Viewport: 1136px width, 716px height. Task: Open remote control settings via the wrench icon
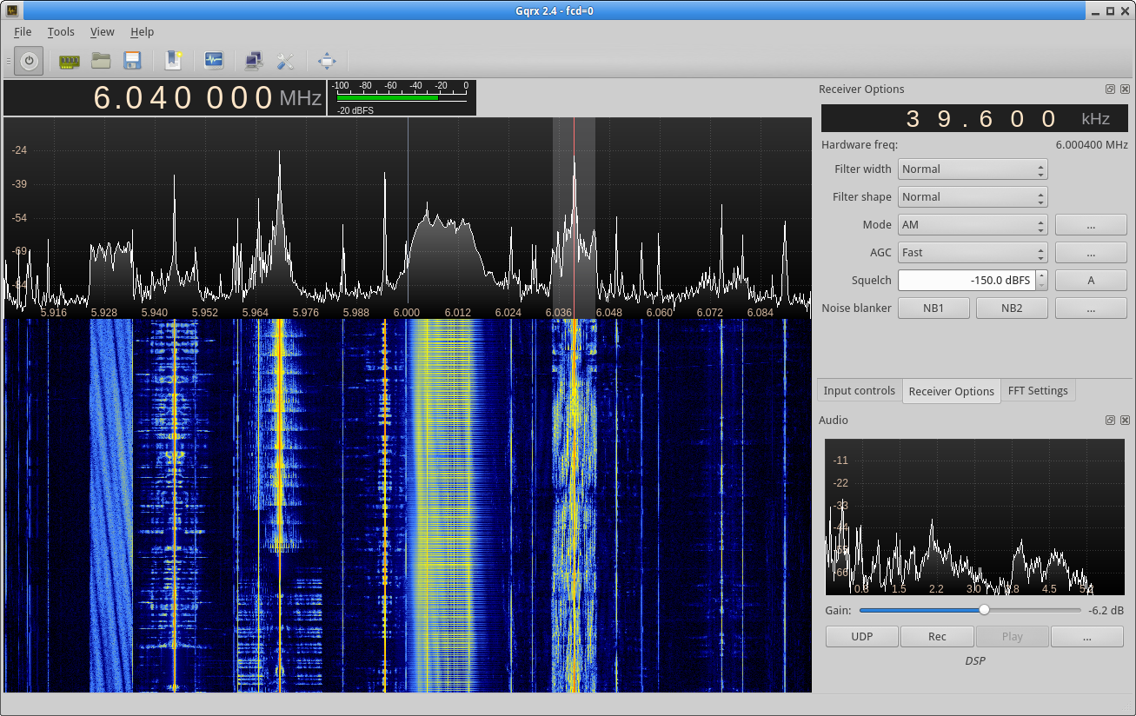click(286, 60)
